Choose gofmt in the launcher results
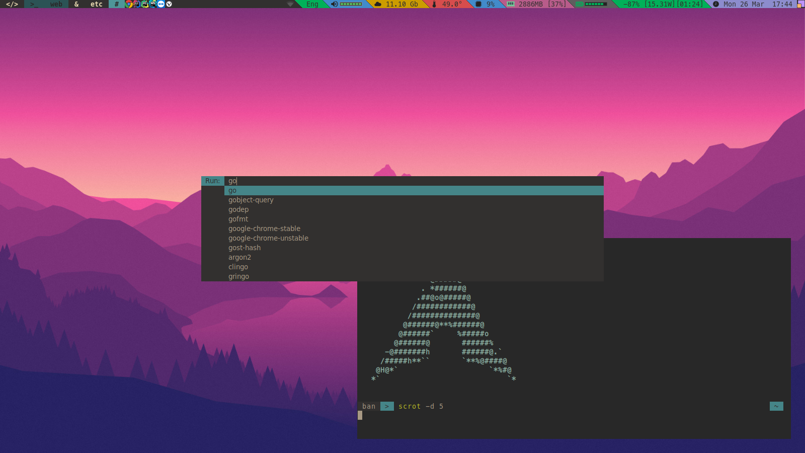This screenshot has height=453, width=805. (x=238, y=219)
